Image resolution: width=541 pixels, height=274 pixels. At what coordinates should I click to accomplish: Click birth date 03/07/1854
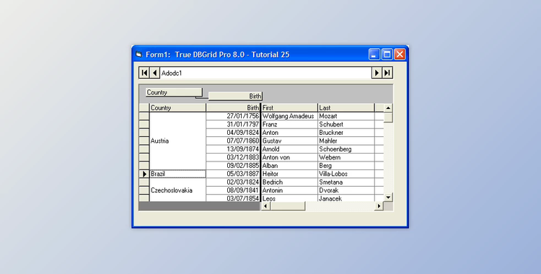(x=233, y=198)
